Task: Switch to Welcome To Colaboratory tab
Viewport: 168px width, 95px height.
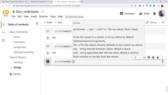Action: click(40, 2)
